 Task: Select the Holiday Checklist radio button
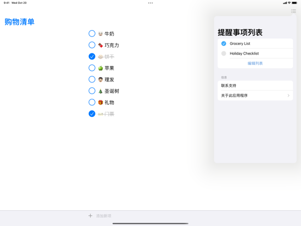click(x=224, y=53)
